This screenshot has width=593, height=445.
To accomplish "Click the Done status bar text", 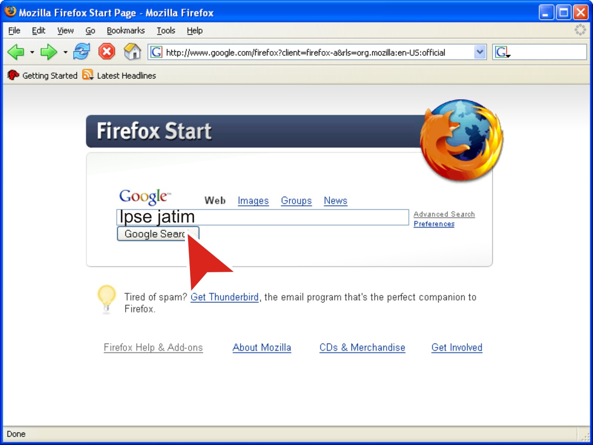I will point(16,434).
